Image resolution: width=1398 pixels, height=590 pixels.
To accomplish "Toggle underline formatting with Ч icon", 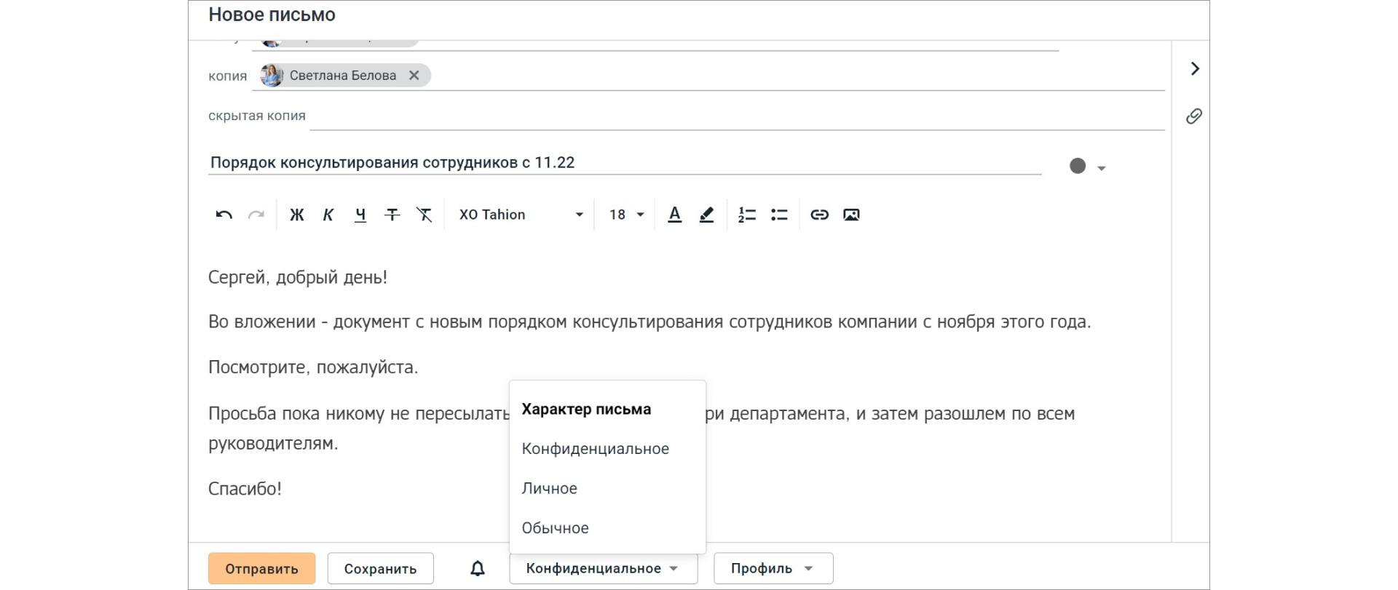I will (360, 215).
